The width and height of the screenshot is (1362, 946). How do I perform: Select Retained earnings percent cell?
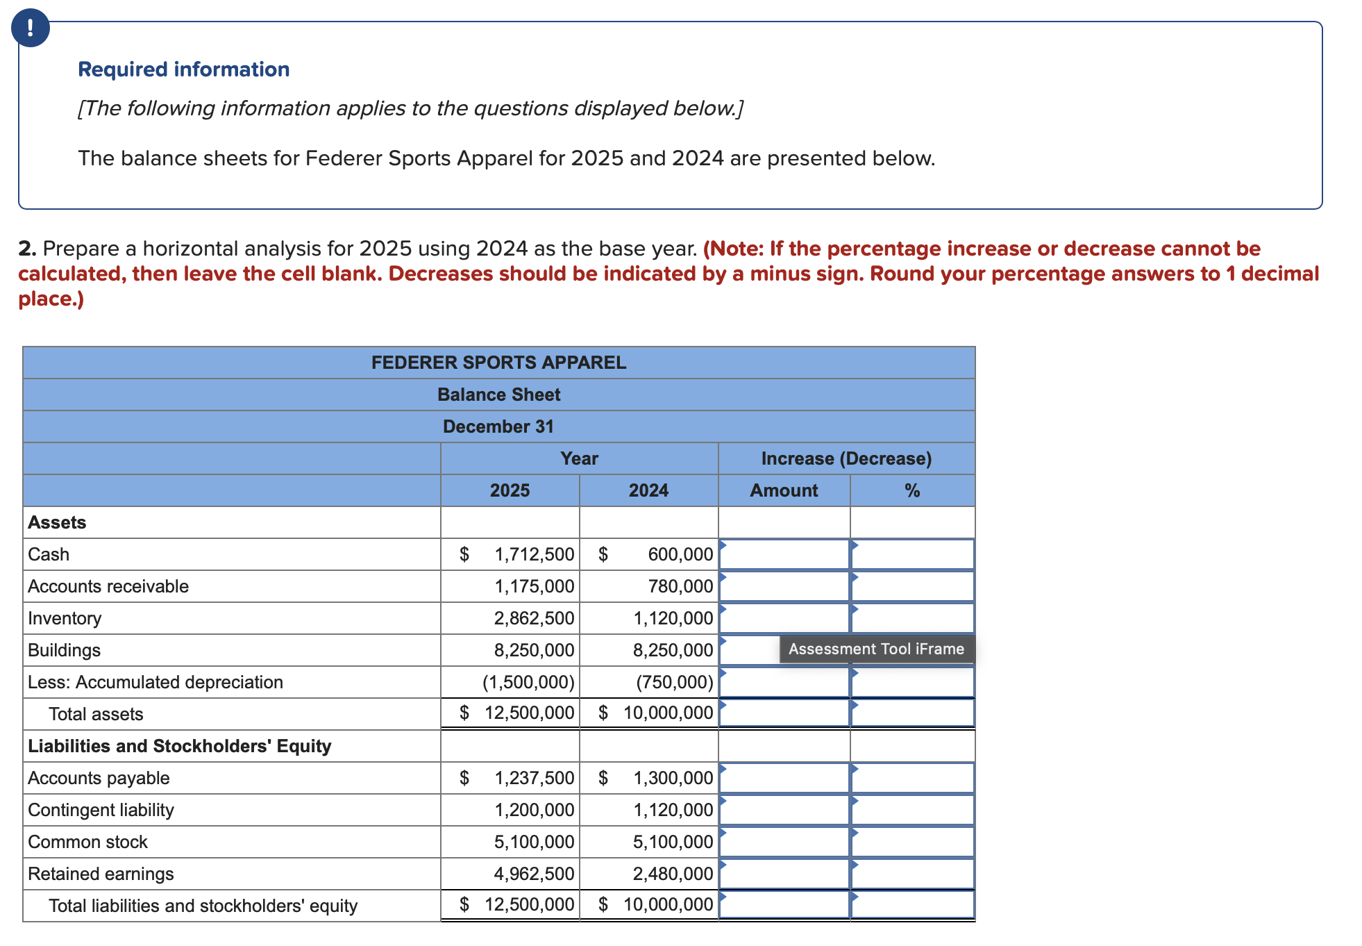click(x=912, y=874)
